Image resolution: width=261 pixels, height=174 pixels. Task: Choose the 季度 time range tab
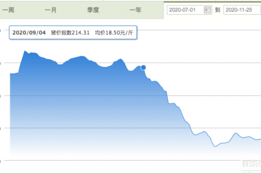tap(93, 10)
